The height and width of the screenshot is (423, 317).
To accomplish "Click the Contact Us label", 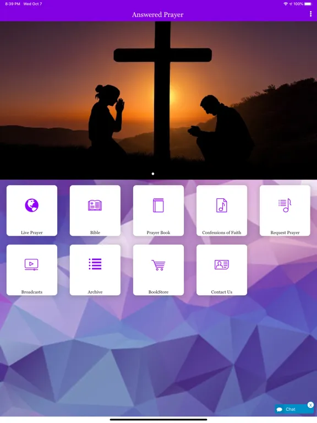I will point(222,292).
